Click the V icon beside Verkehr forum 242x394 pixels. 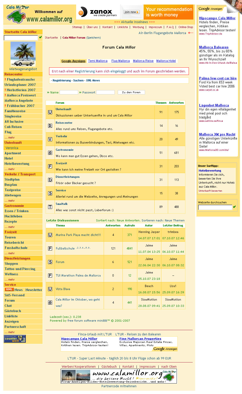50,139
